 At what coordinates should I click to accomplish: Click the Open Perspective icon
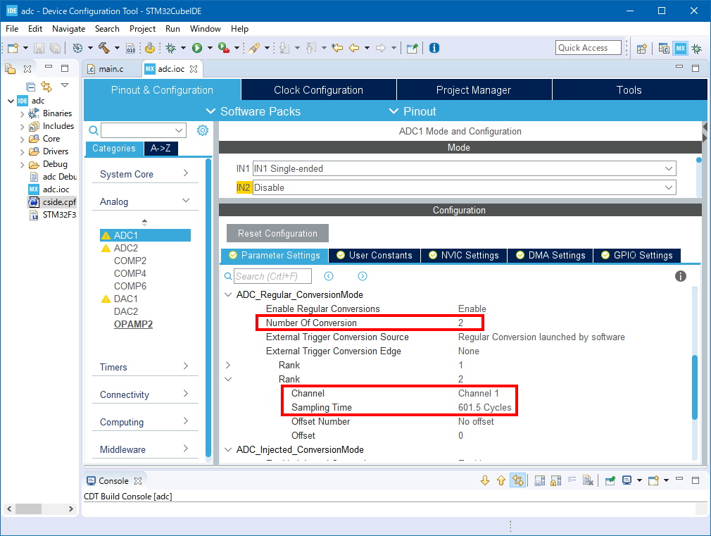tap(641, 48)
